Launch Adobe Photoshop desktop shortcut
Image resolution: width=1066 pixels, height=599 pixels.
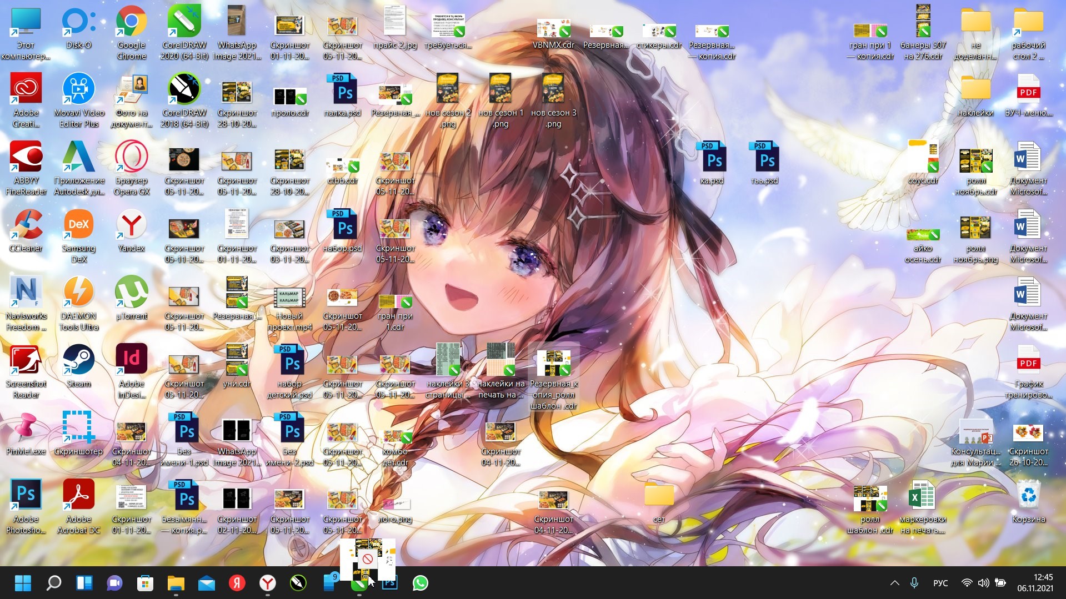tap(26, 507)
